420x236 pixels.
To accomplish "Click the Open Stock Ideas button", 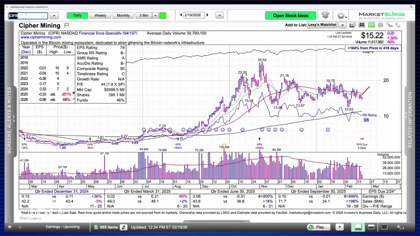I will (291, 15).
